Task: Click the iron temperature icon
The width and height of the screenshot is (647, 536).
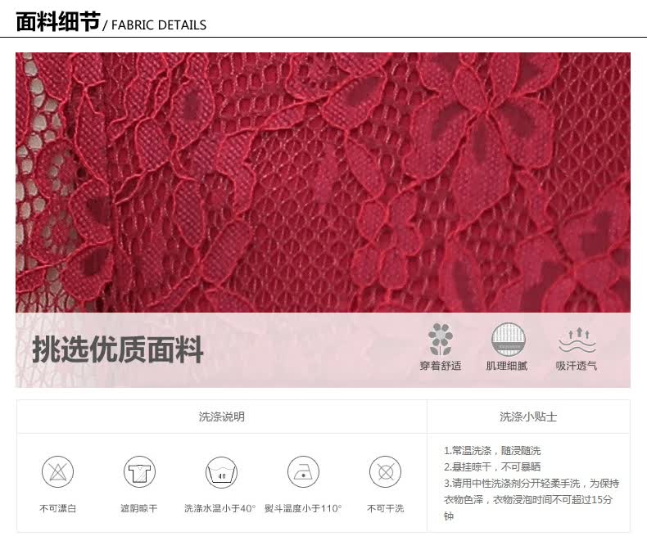Action: [303, 471]
